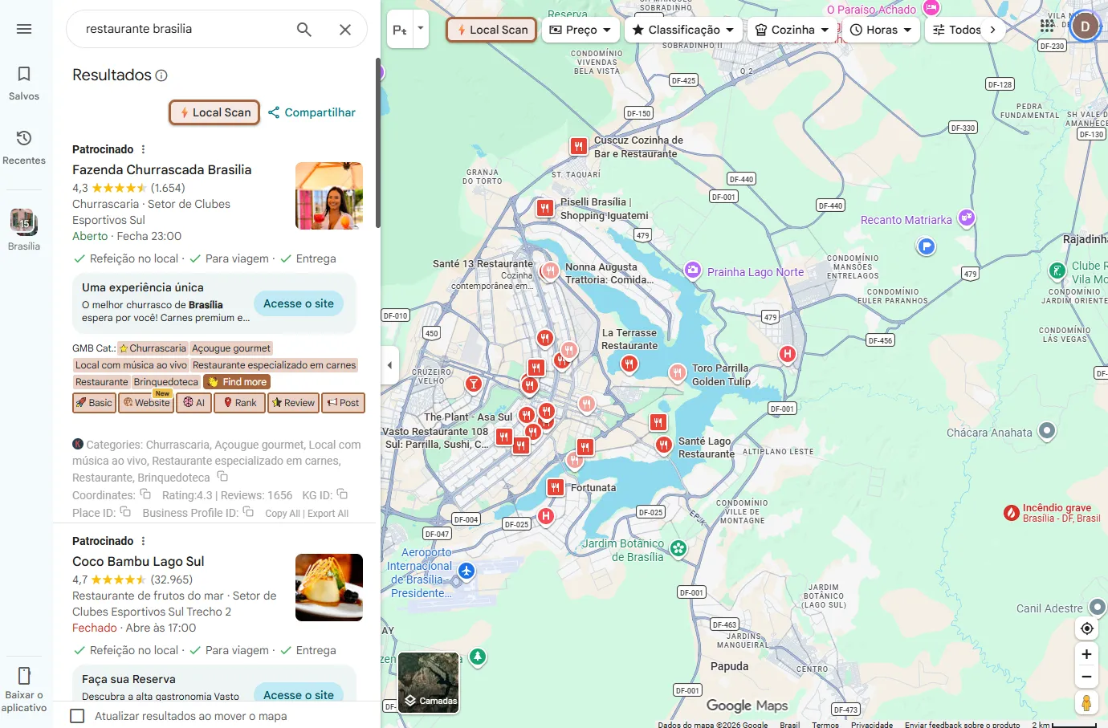Image resolution: width=1108 pixels, height=728 pixels.
Task: Open Todos os filtros chip
Action: (x=956, y=30)
